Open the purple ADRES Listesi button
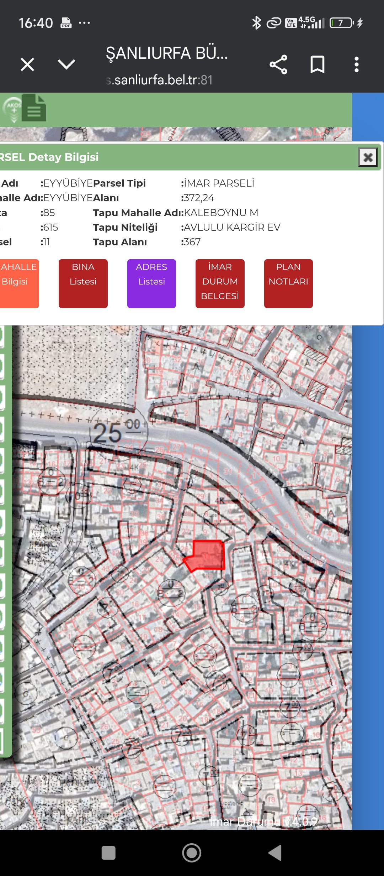 151,283
